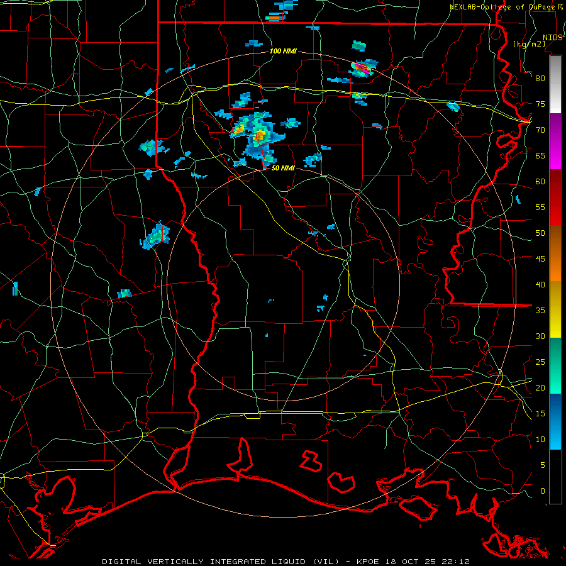Click the legend value 0
This screenshot has height=566, width=566.
pyautogui.click(x=542, y=491)
